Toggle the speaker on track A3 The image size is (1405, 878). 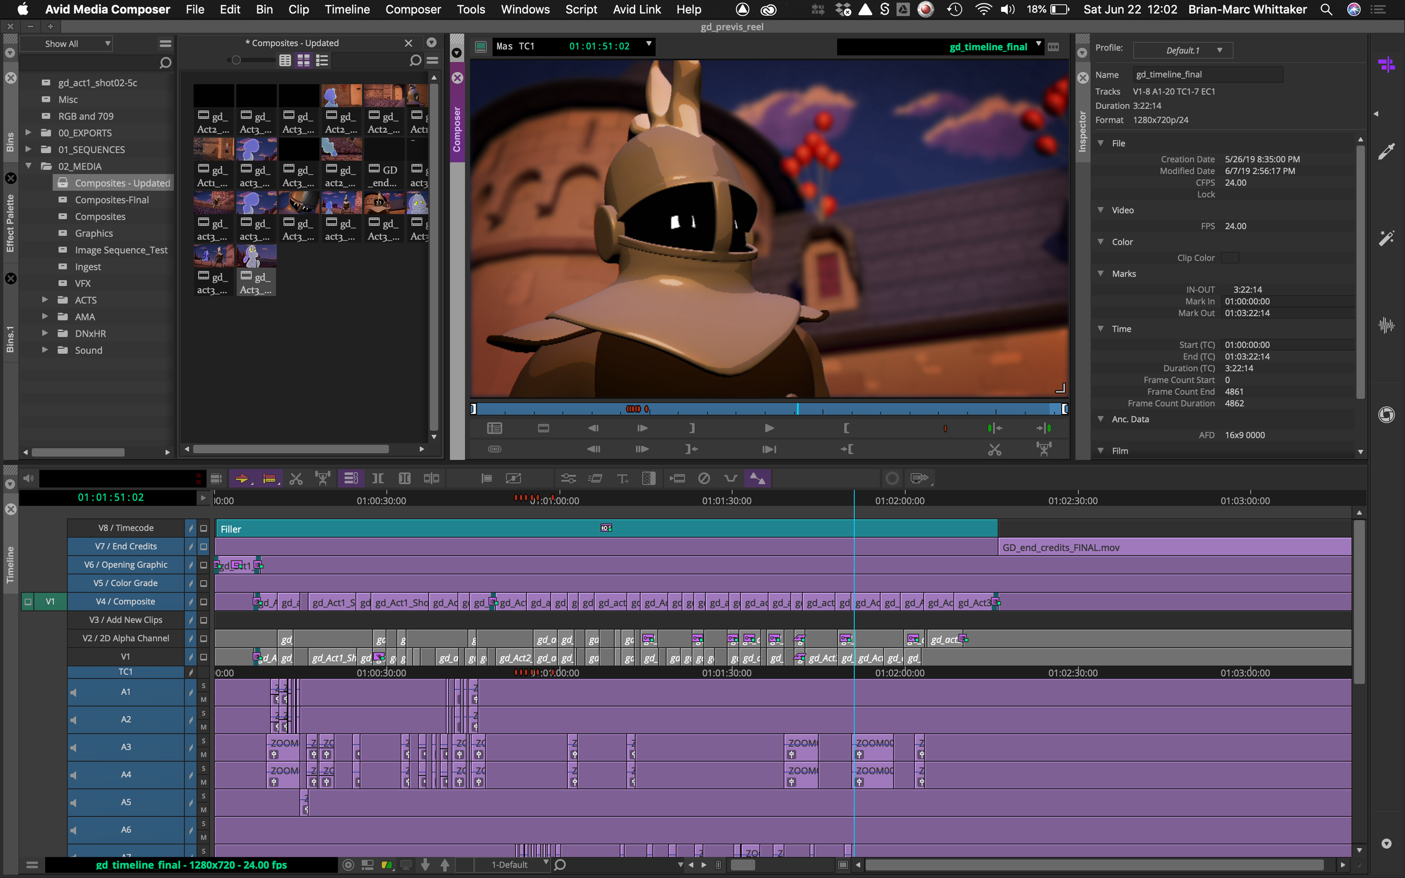click(x=73, y=748)
